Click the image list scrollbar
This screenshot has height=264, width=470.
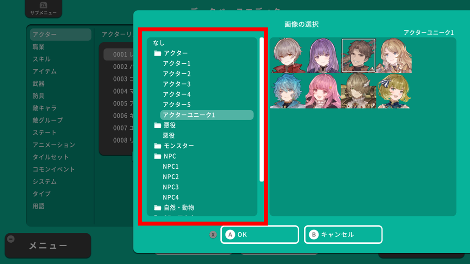(262, 109)
